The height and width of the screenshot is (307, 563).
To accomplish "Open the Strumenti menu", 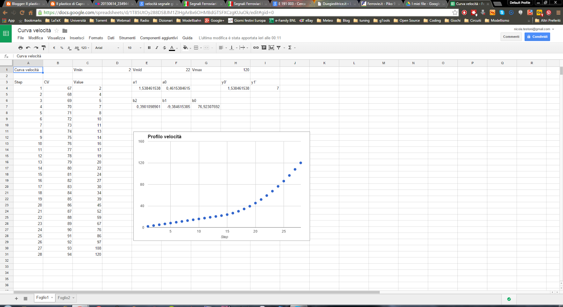I will tap(127, 38).
